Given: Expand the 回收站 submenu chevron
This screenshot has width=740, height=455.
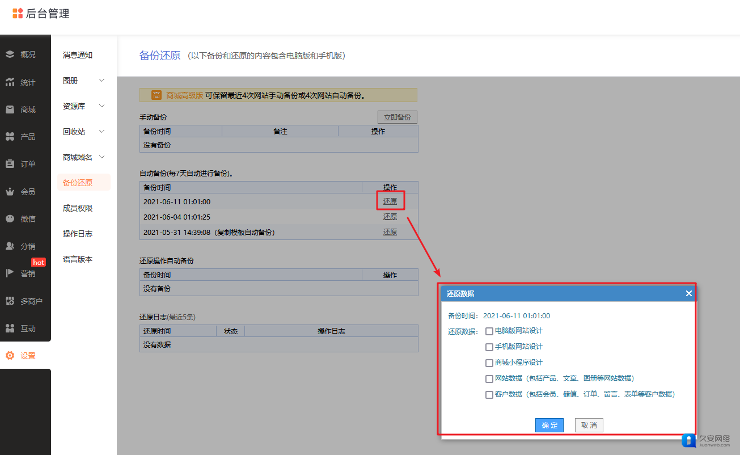Looking at the screenshot, I should (102, 132).
